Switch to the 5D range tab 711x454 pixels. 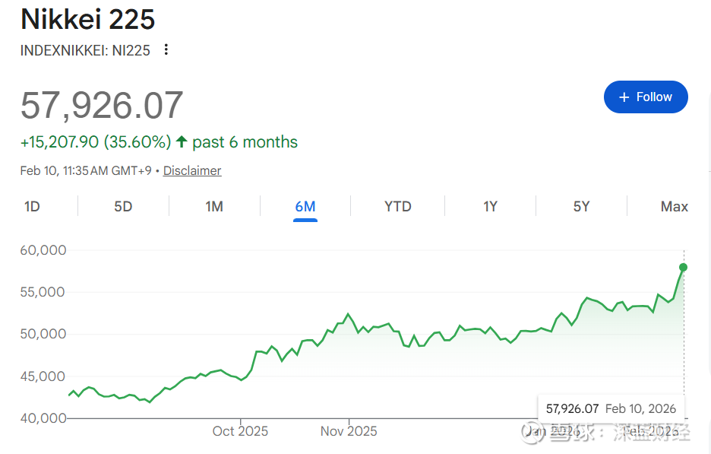(x=123, y=206)
